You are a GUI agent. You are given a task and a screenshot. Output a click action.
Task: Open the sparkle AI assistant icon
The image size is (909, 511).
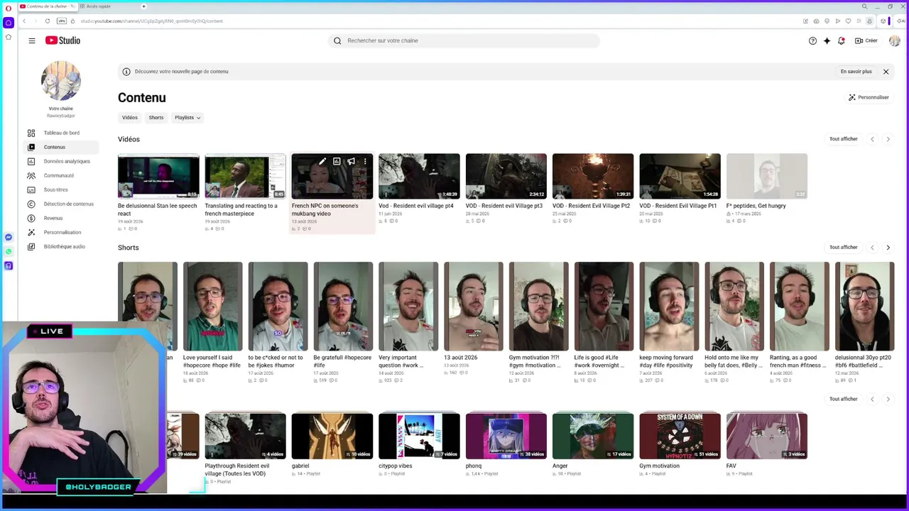[827, 40]
